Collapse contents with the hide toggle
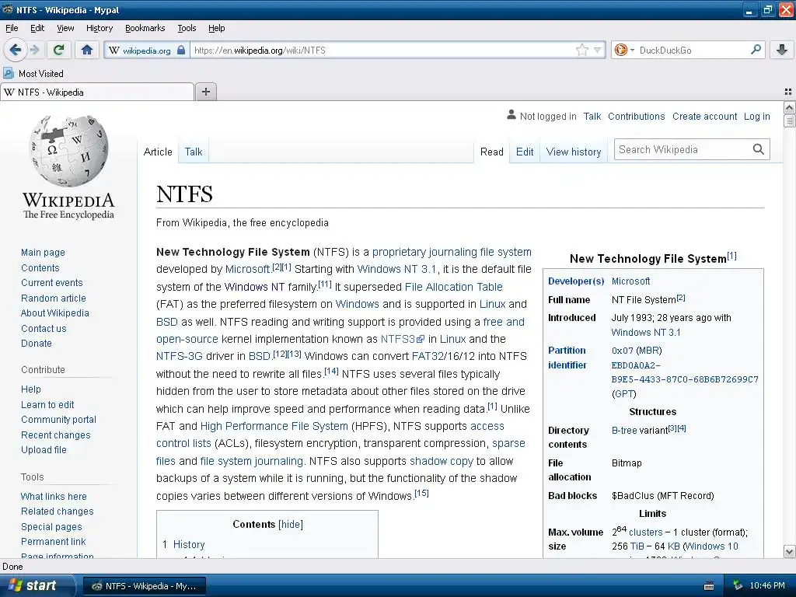This screenshot has height=597, width=796. (x=291, y=525)
